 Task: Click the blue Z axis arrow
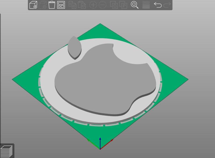click(100, 143)
